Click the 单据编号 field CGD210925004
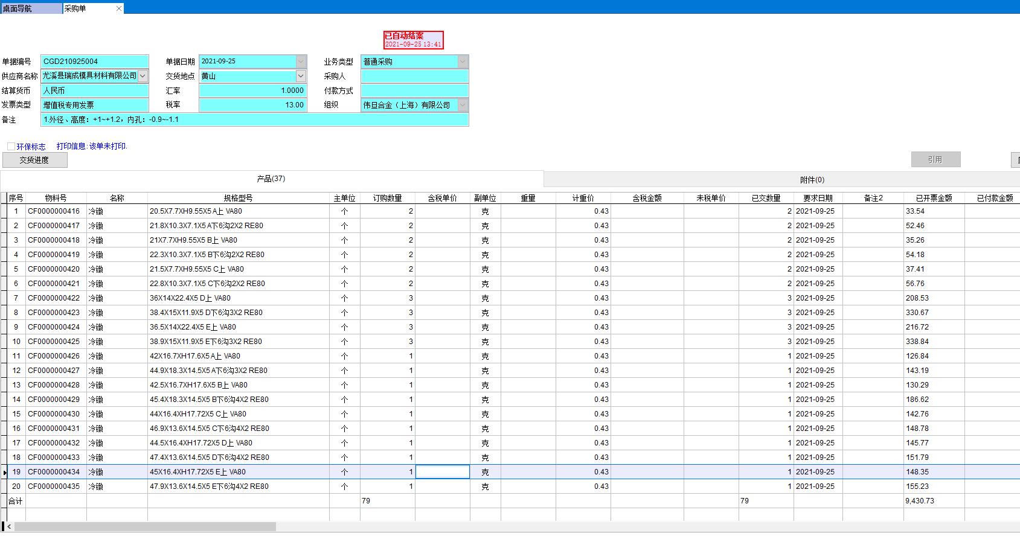The width and height of the screenshot is (1020, 542). (x=94, y=62)
